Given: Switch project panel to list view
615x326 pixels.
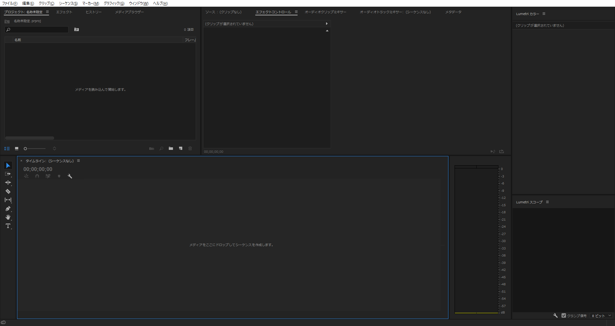Looking at the screenshot, I should pyautogui.click(x=7, y=149).
